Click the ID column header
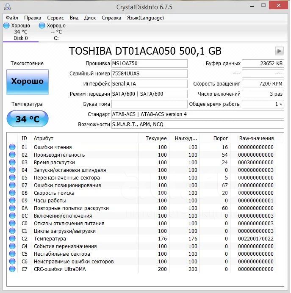 coord(24,138)
